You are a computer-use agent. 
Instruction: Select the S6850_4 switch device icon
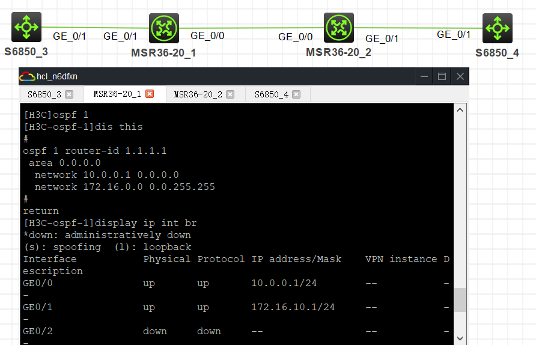[x=498, y=28]
